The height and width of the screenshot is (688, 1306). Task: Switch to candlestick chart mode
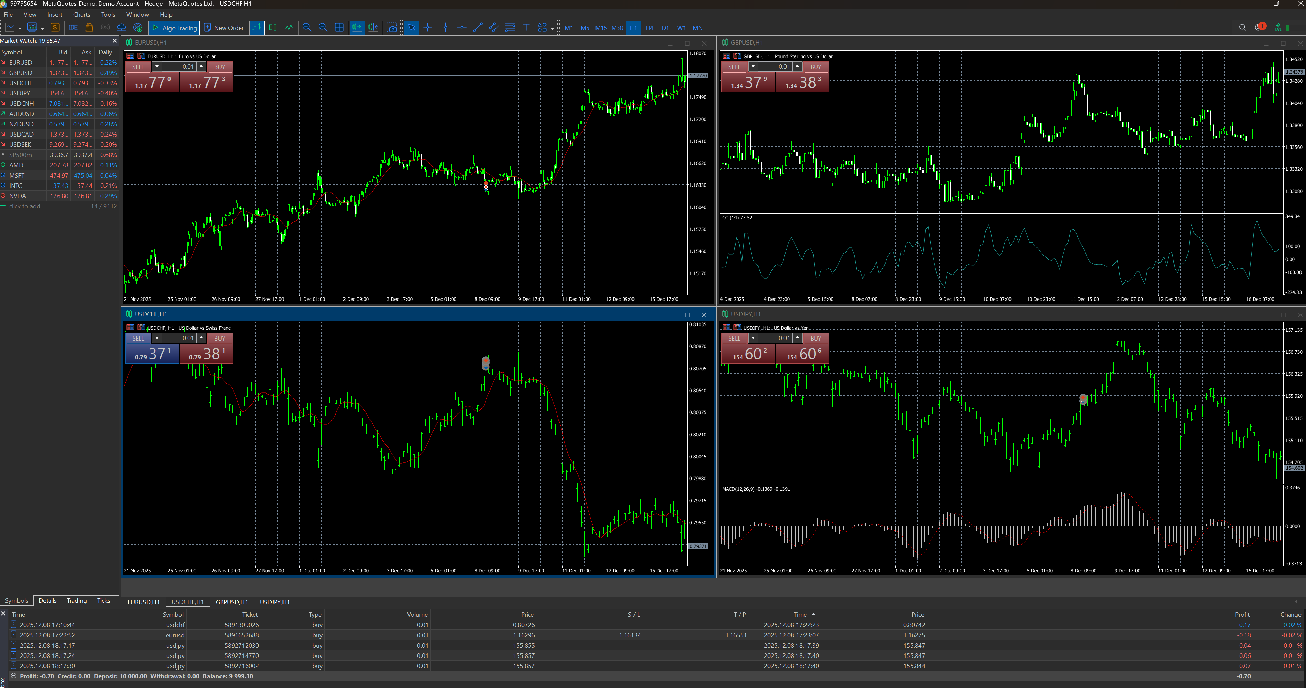pyautogui.click(x=273, y=28)
